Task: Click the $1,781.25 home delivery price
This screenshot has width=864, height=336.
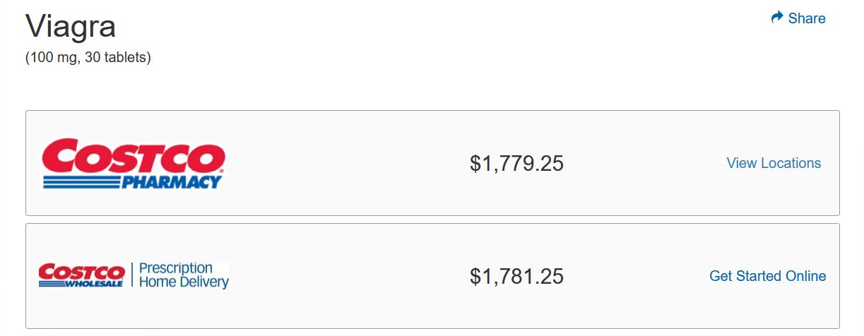Action: click(x=516, y=276)
